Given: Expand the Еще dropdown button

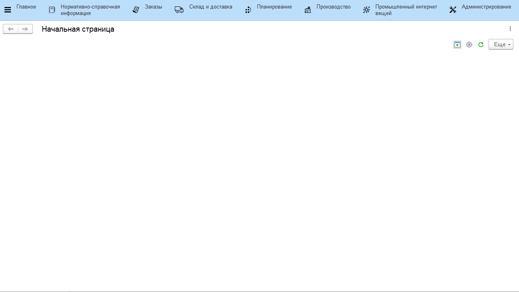Looking at the screenshot, I should (501, 45).
